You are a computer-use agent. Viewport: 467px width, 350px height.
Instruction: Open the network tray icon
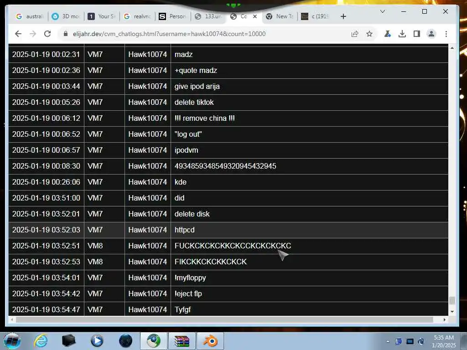[x=410, y=341]
